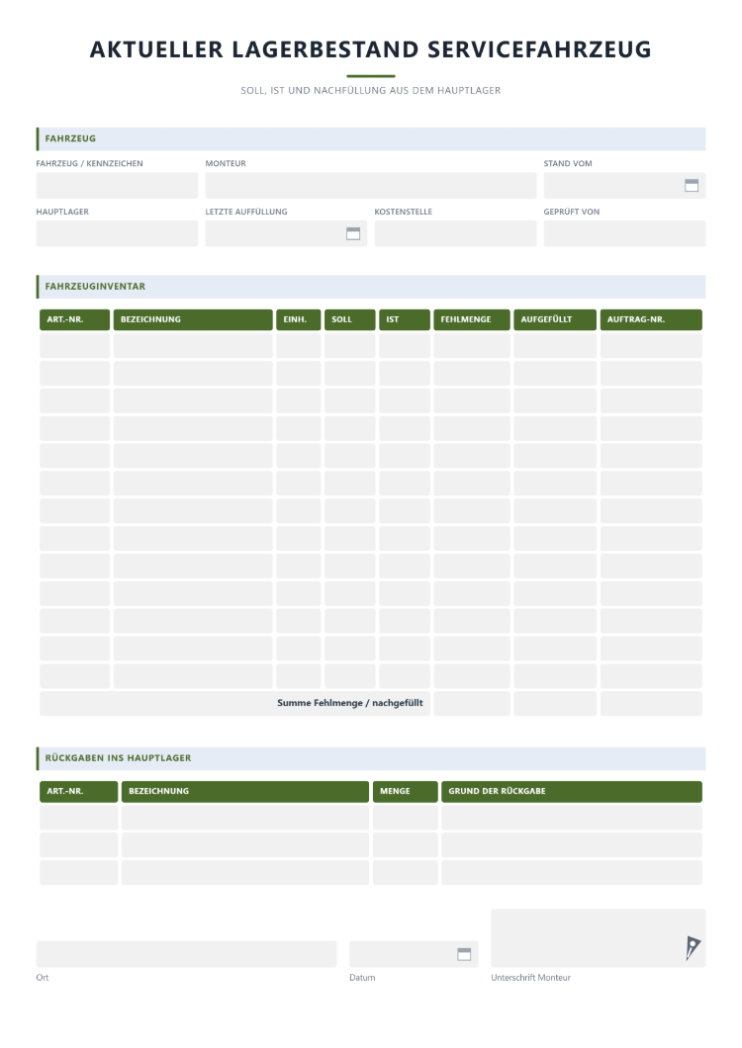Click first inventory row Art.-Nr. cell

74,346
